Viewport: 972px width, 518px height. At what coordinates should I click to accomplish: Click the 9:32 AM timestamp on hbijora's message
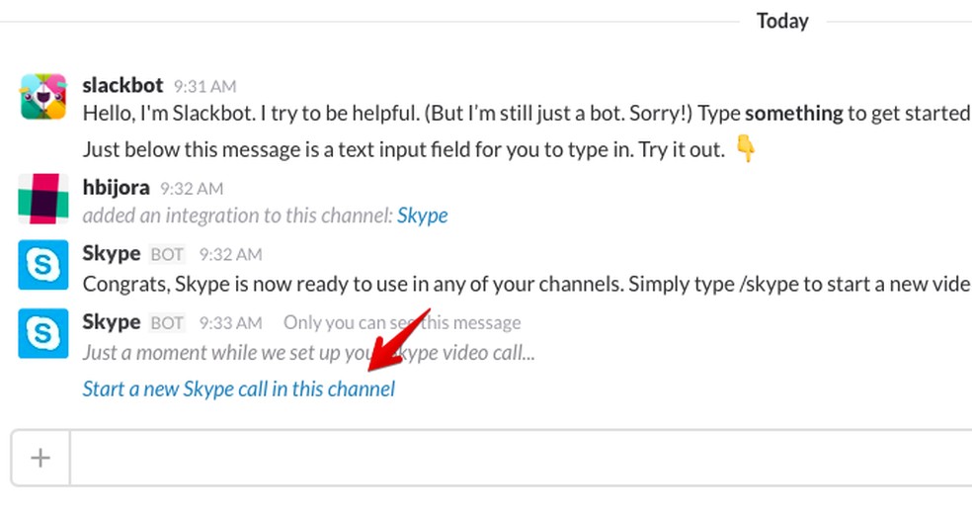tap(192, 188)
